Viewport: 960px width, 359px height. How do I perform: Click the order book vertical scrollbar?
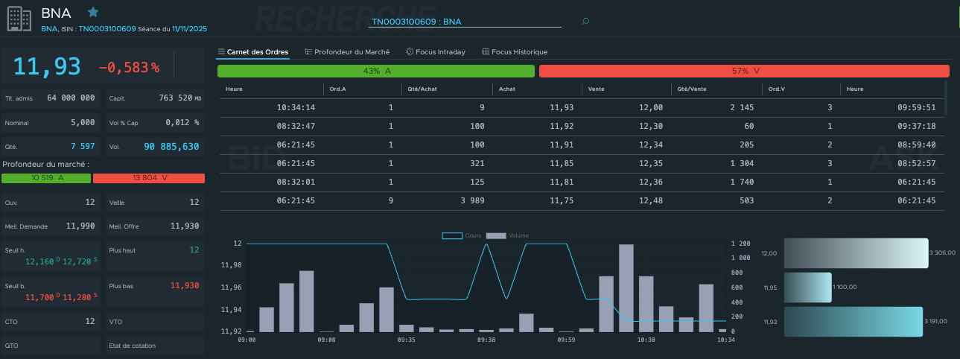[x=946, y=98]
